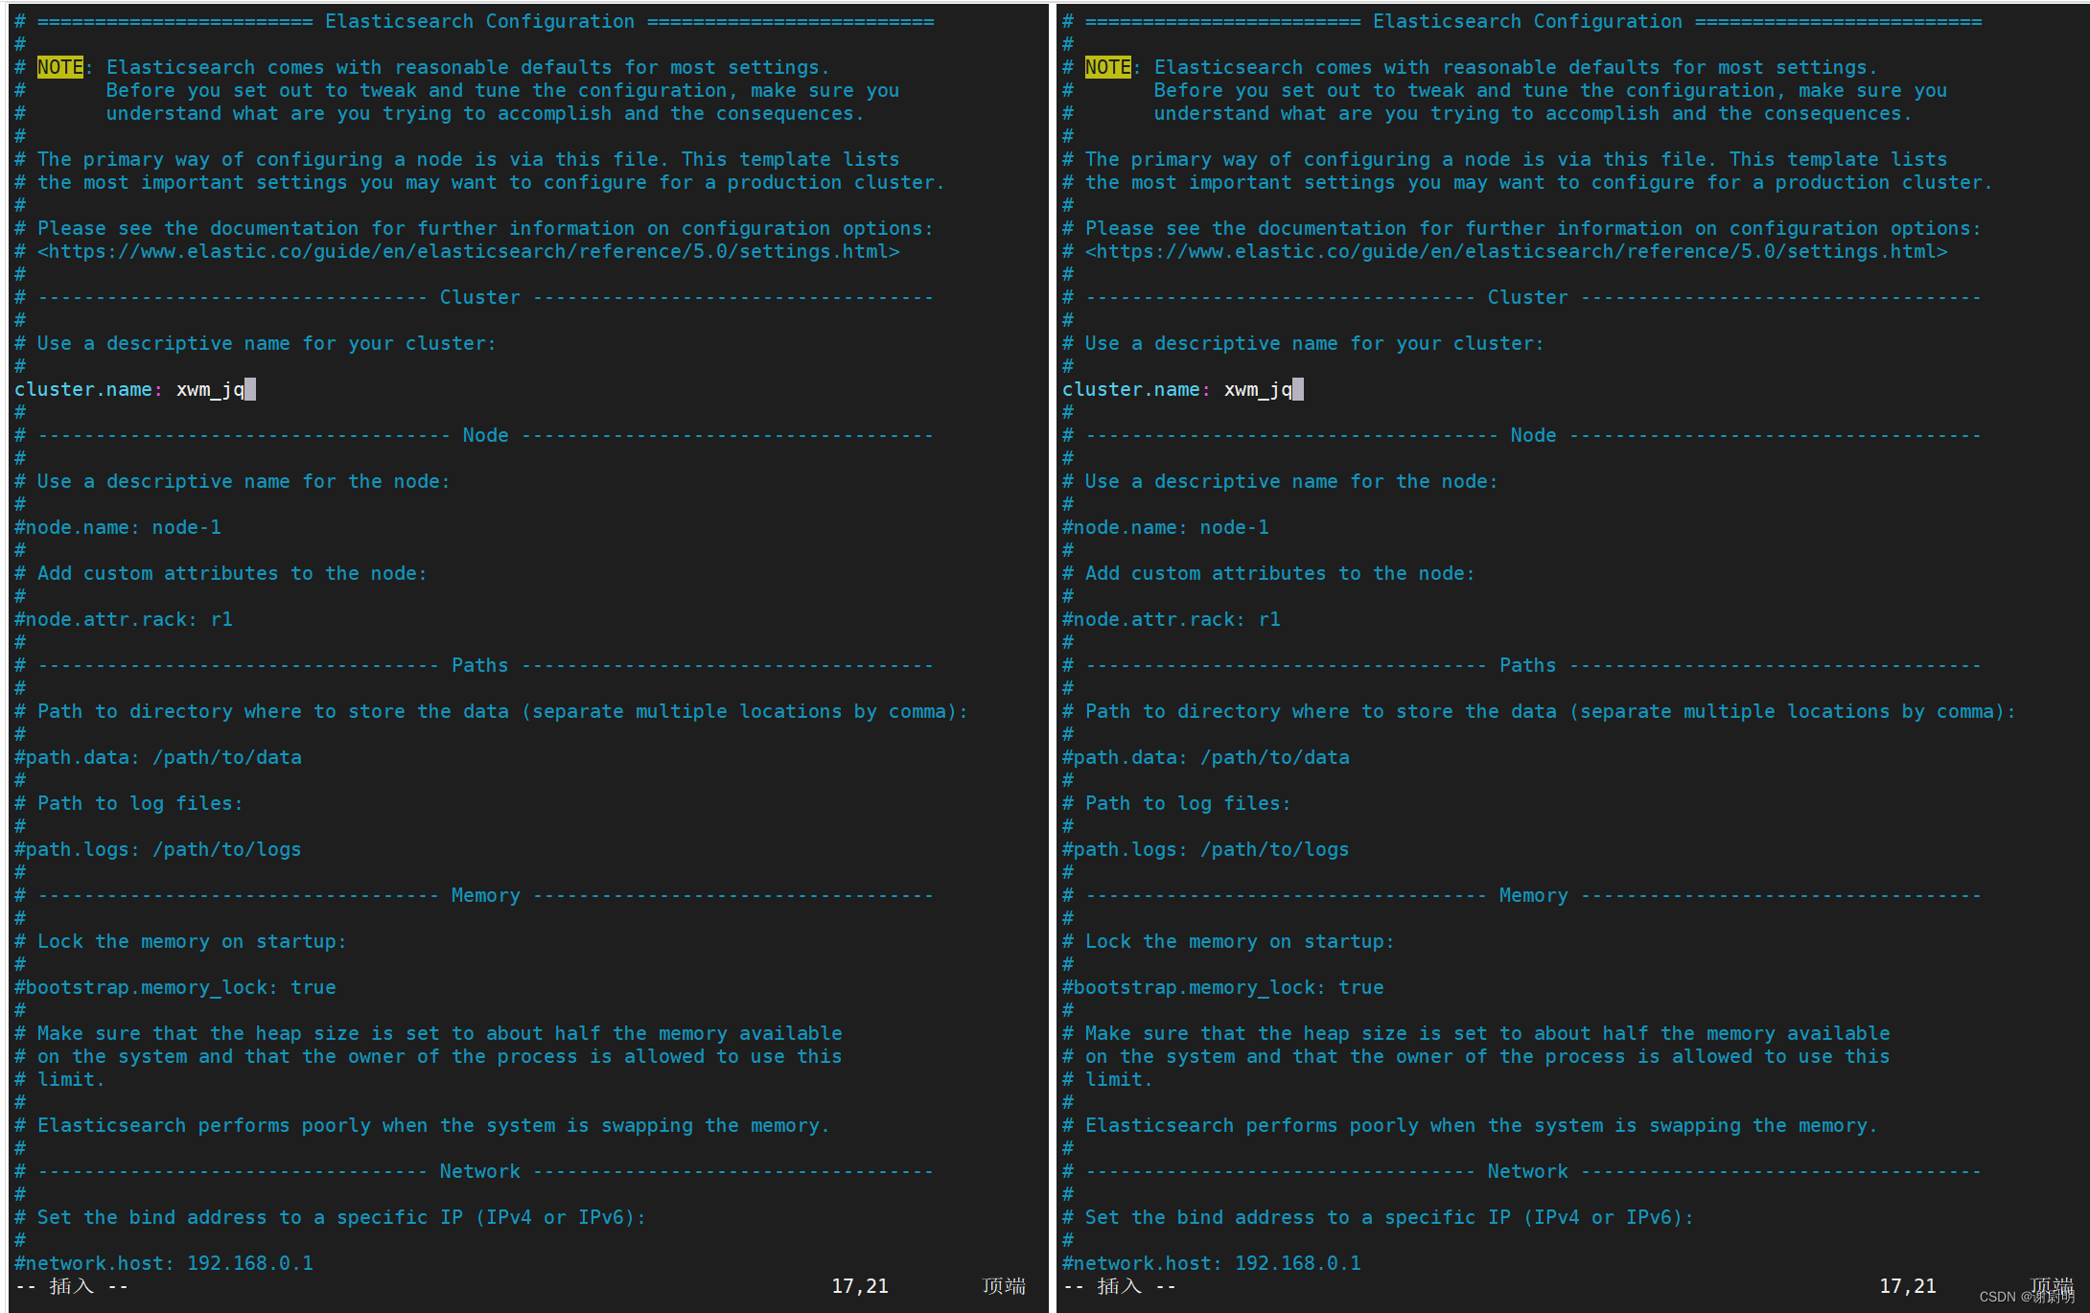Click the insert mode indicator in left terminal
2090x1313 pixels.
[x=72, y=1286]
